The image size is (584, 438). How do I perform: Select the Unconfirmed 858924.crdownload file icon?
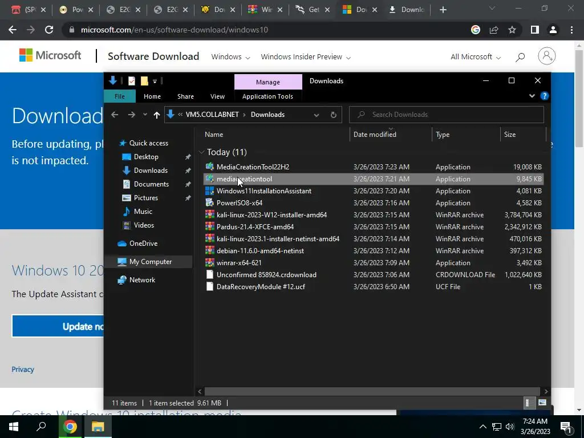(x=210, y=274)
